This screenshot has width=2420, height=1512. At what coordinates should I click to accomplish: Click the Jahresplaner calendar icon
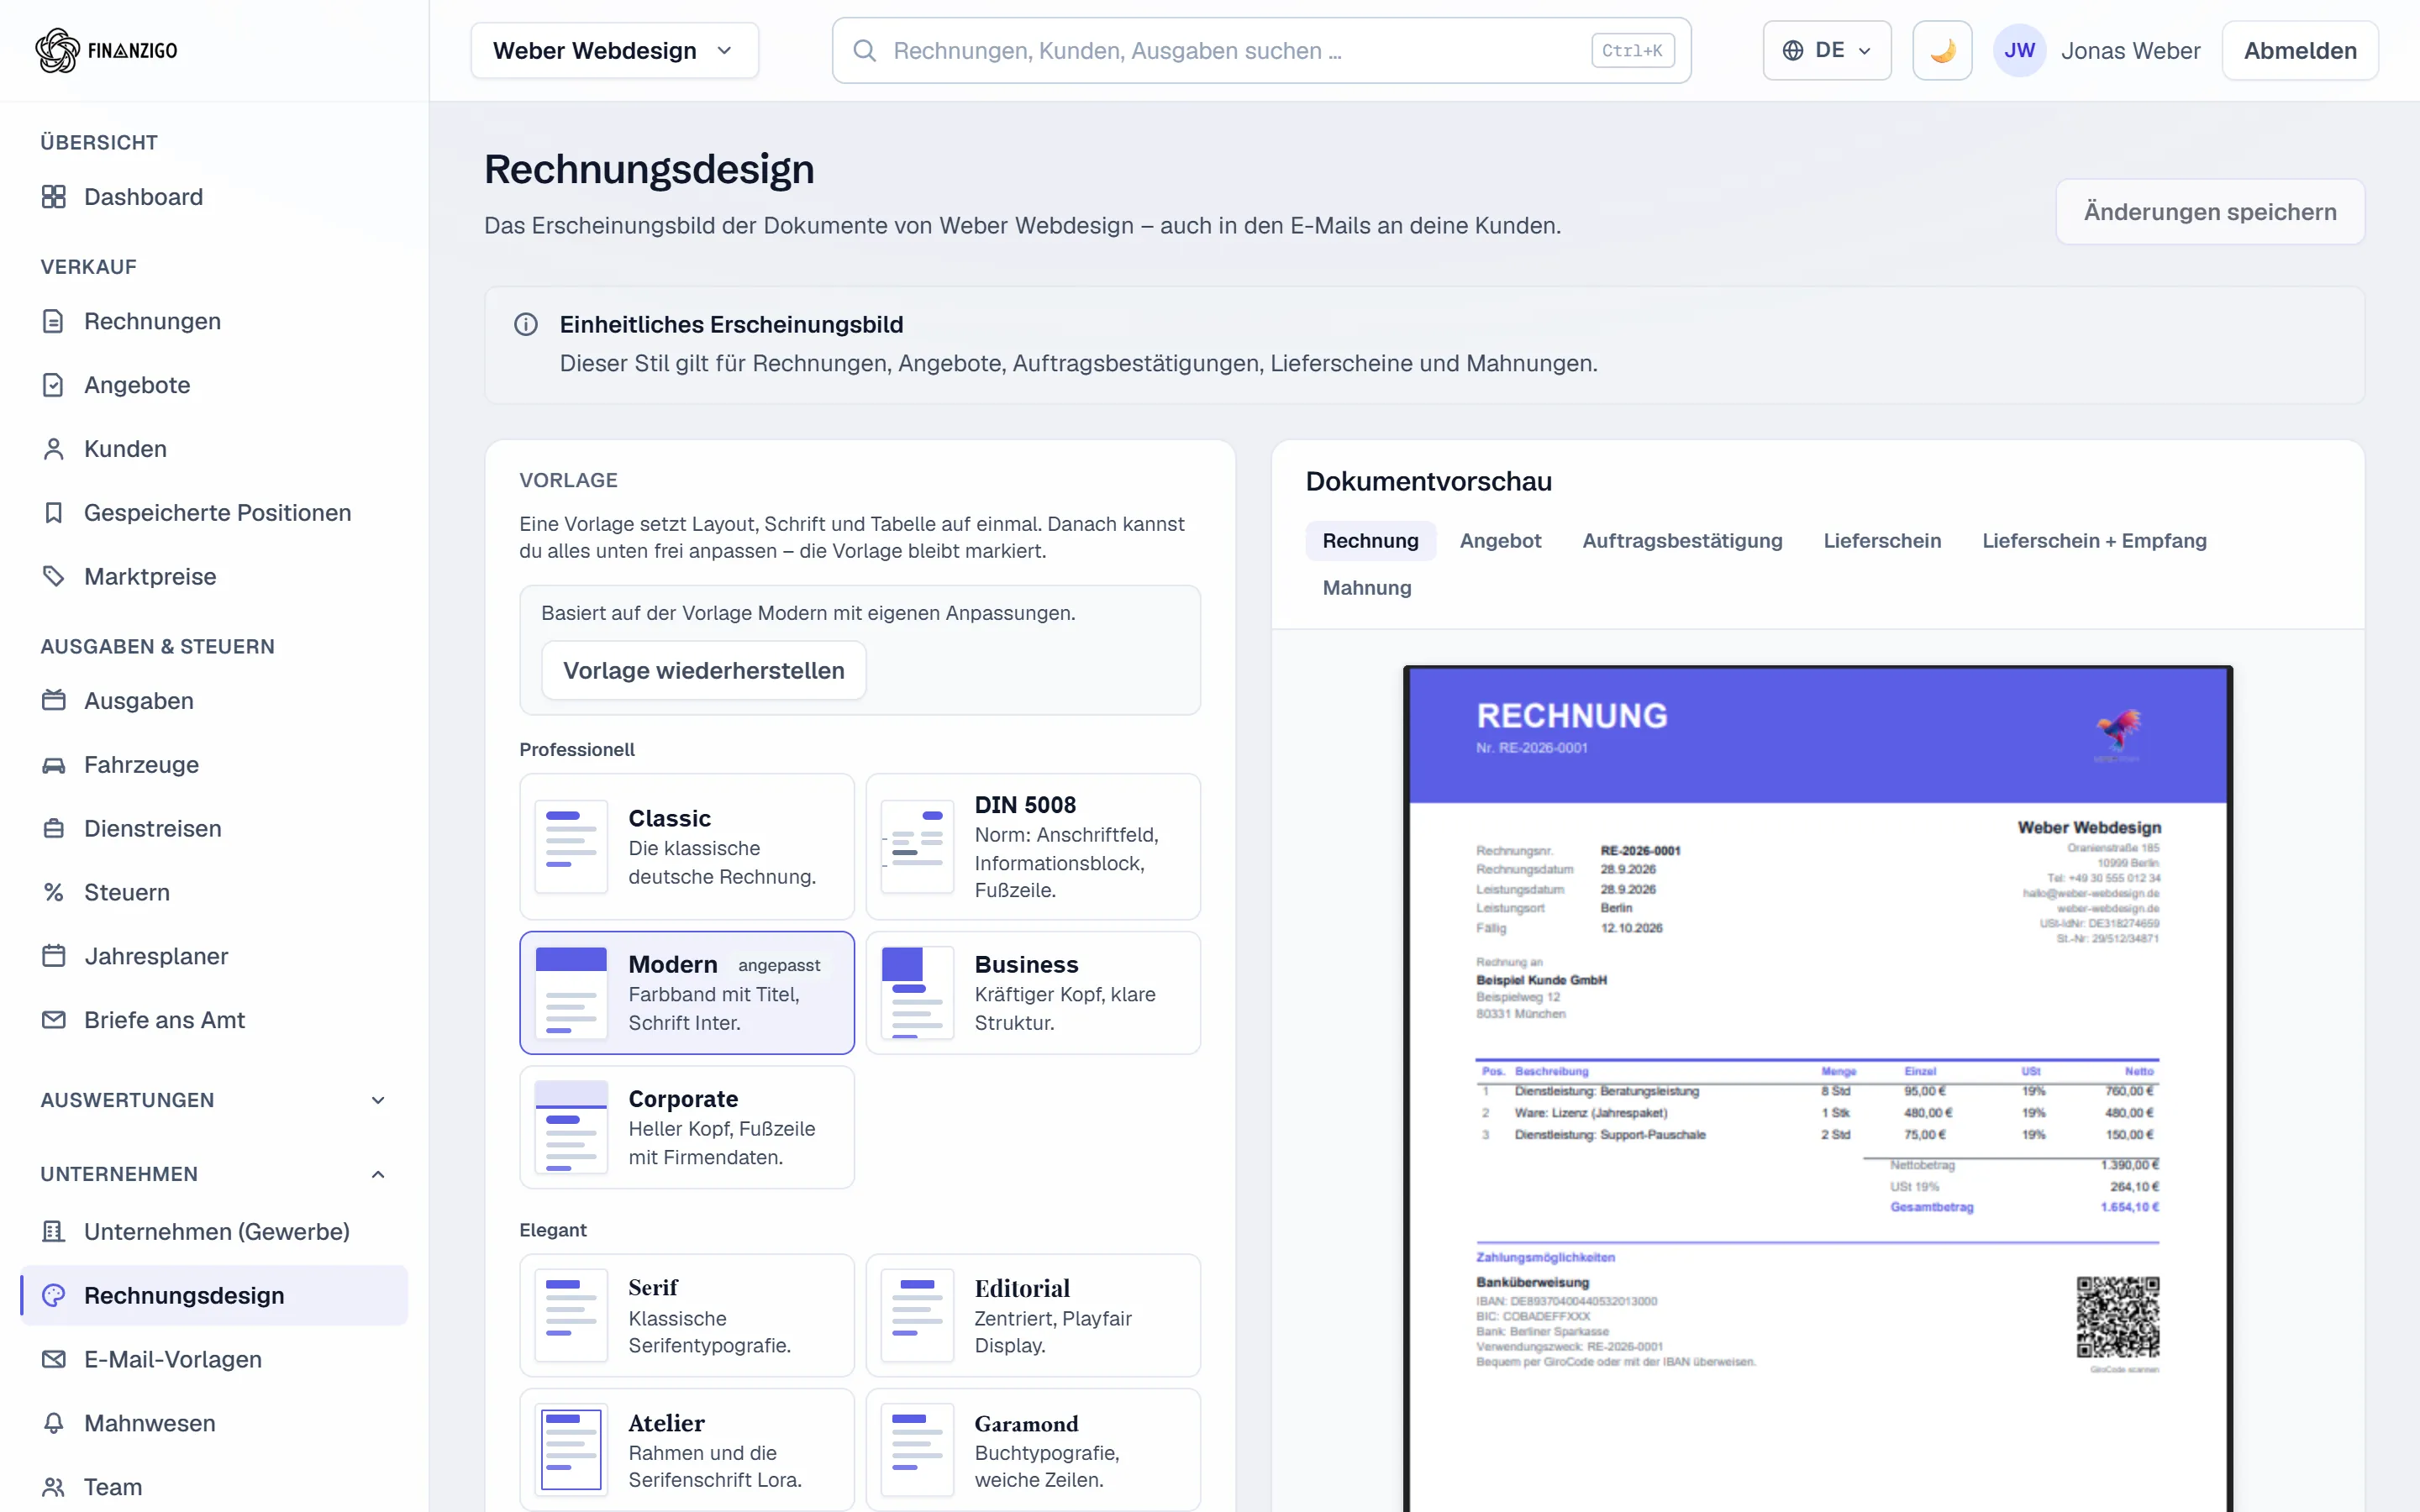(54, 957)
